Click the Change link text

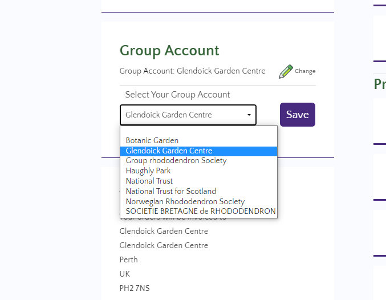[305, 71]
